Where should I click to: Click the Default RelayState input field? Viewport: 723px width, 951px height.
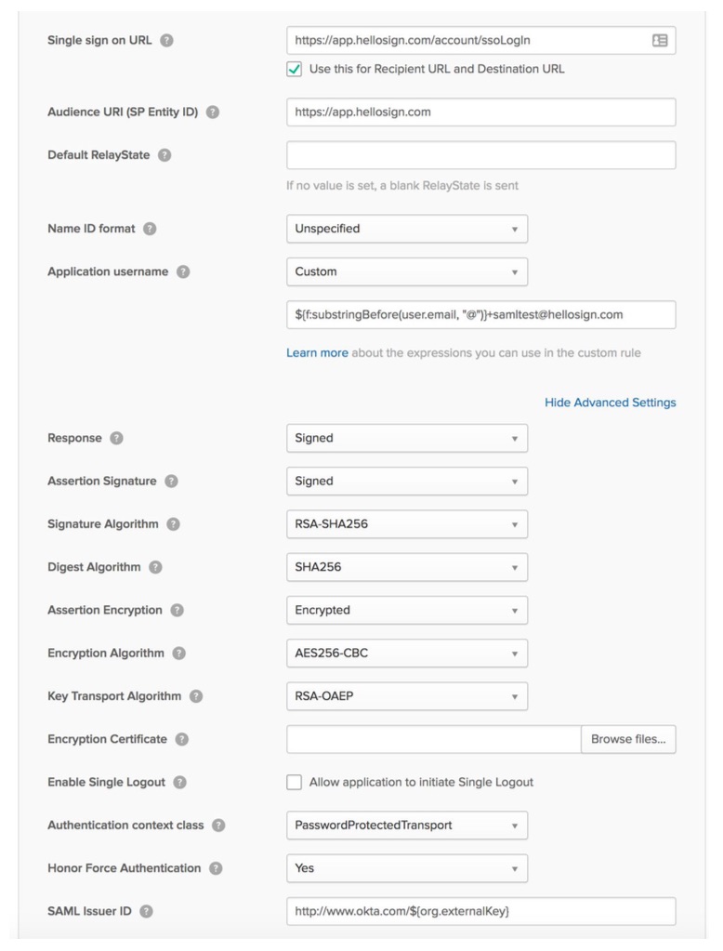pyautogui.click(x=480, y=155)
